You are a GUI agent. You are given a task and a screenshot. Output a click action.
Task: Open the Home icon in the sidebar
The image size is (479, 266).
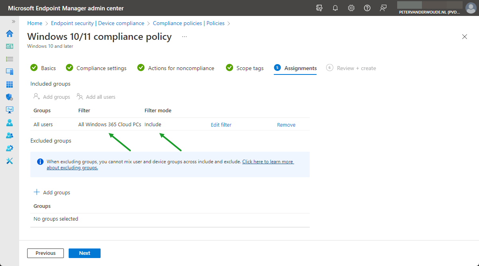click(10, 33)
